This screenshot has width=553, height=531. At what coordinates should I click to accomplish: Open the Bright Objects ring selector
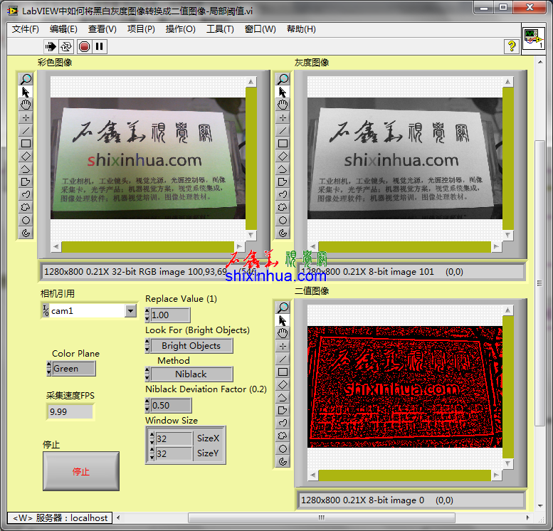(191, 346)
